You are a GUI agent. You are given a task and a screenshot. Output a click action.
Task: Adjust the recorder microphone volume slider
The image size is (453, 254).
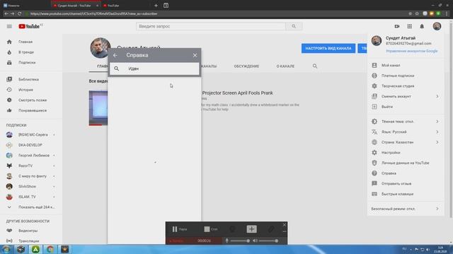pyautogui.click(x=240, y=241)
